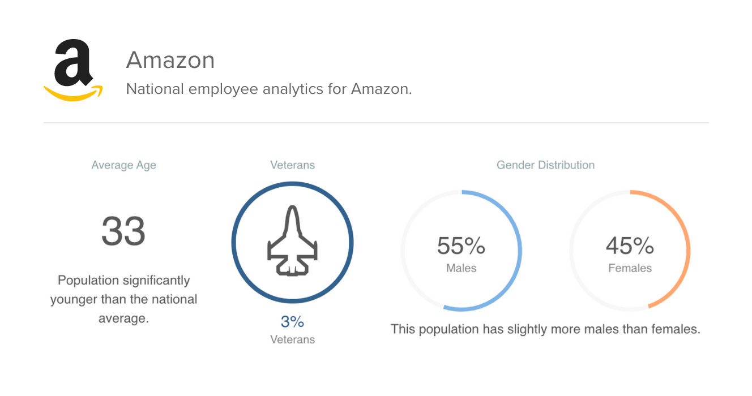The height and width of the screenshot is (396, 752).
Task: Click the slightly more males summary text
Action: (x=545, y=329)
